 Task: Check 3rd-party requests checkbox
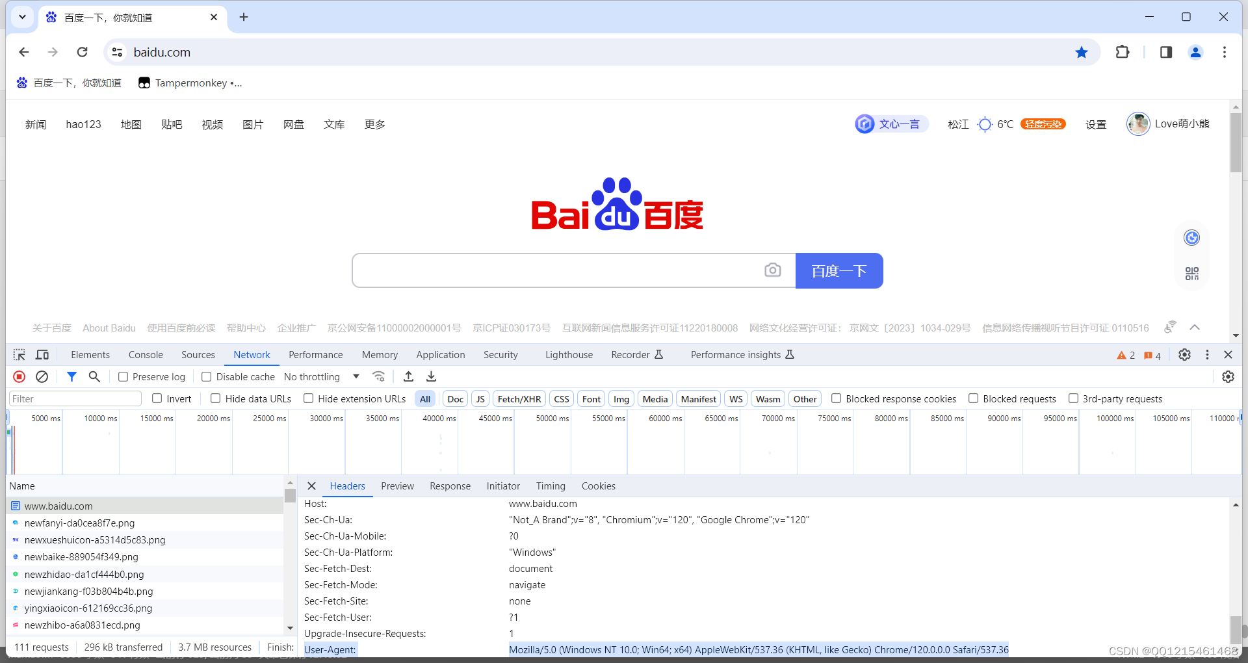[1073, 398]
